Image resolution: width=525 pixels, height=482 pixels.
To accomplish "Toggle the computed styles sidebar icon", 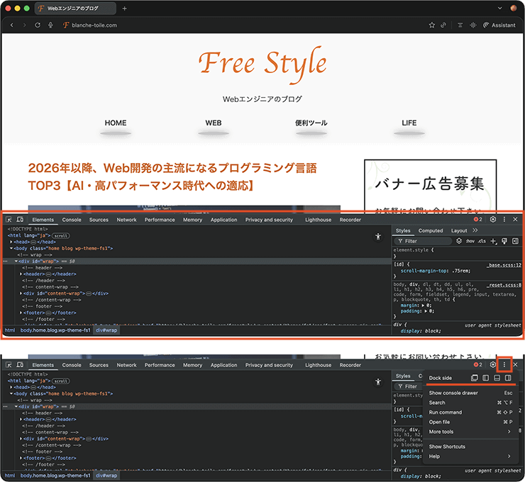I will click(515, 241).
